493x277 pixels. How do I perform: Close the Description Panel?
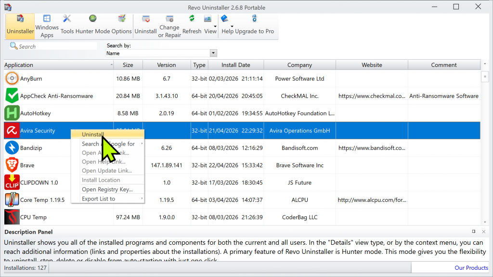click(x=483, y=232)
